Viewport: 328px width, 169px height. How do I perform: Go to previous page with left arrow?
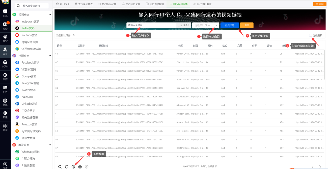click(312, 166)
